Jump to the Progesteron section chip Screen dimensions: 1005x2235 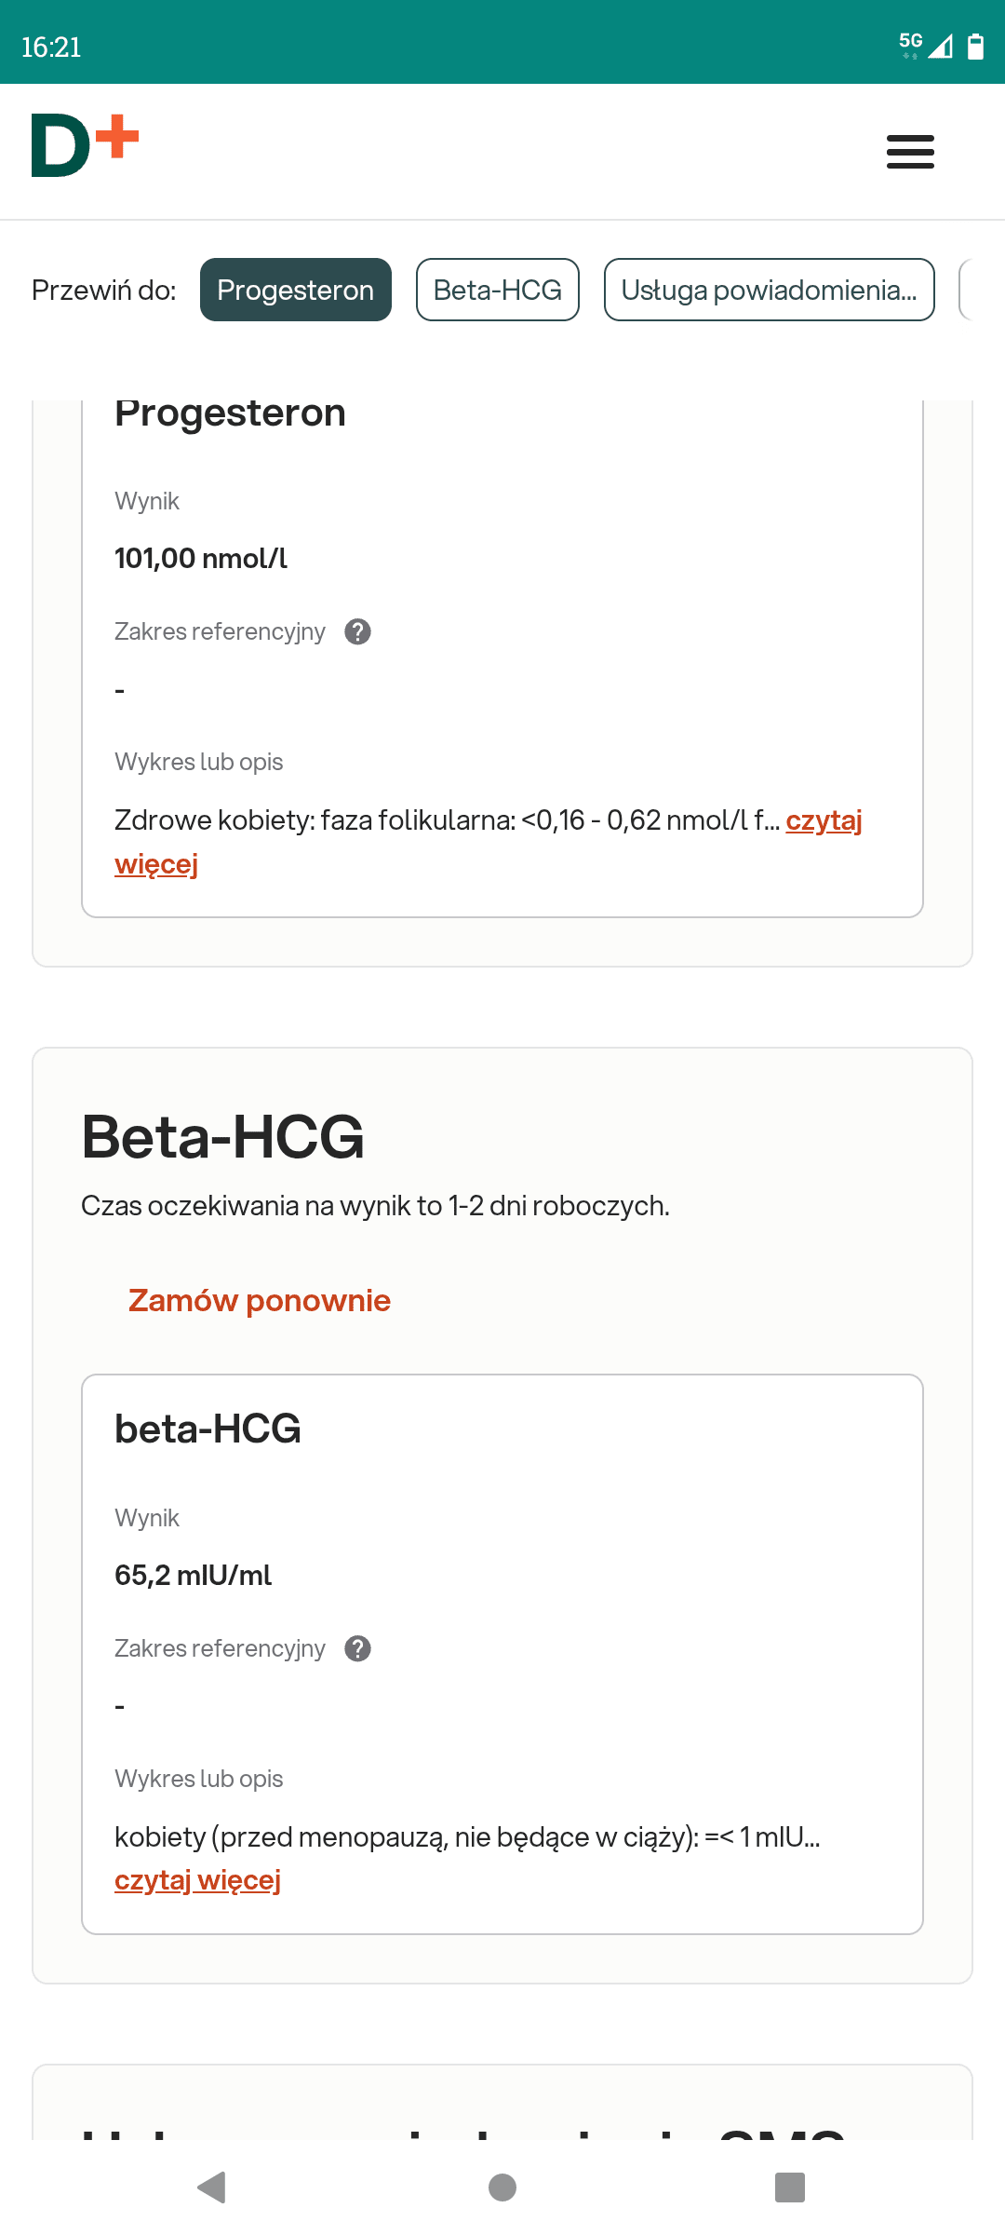[x=295, y=290]
